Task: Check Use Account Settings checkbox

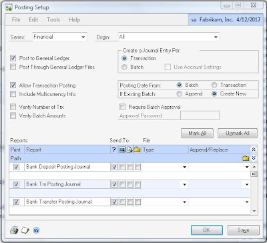Action: pyautogui.click(x=168, y=67)
